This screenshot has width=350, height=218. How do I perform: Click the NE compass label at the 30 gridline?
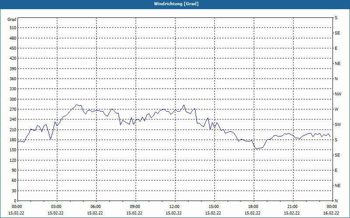(337, 186)
